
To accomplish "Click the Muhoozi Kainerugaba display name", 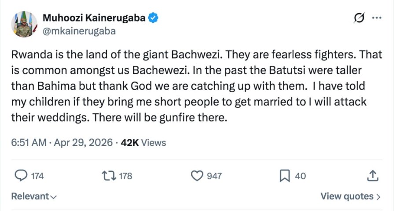I will tap(95, 18).
